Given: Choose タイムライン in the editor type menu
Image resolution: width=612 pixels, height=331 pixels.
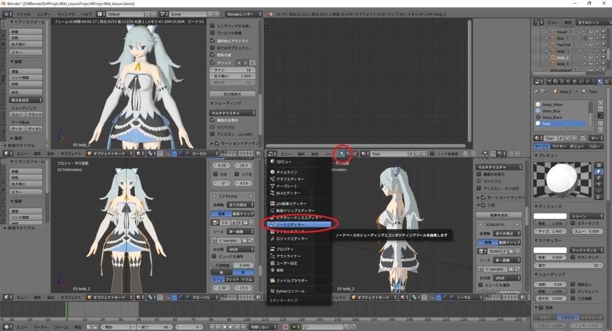Looking at the screenshot, I should coord(299,172).
